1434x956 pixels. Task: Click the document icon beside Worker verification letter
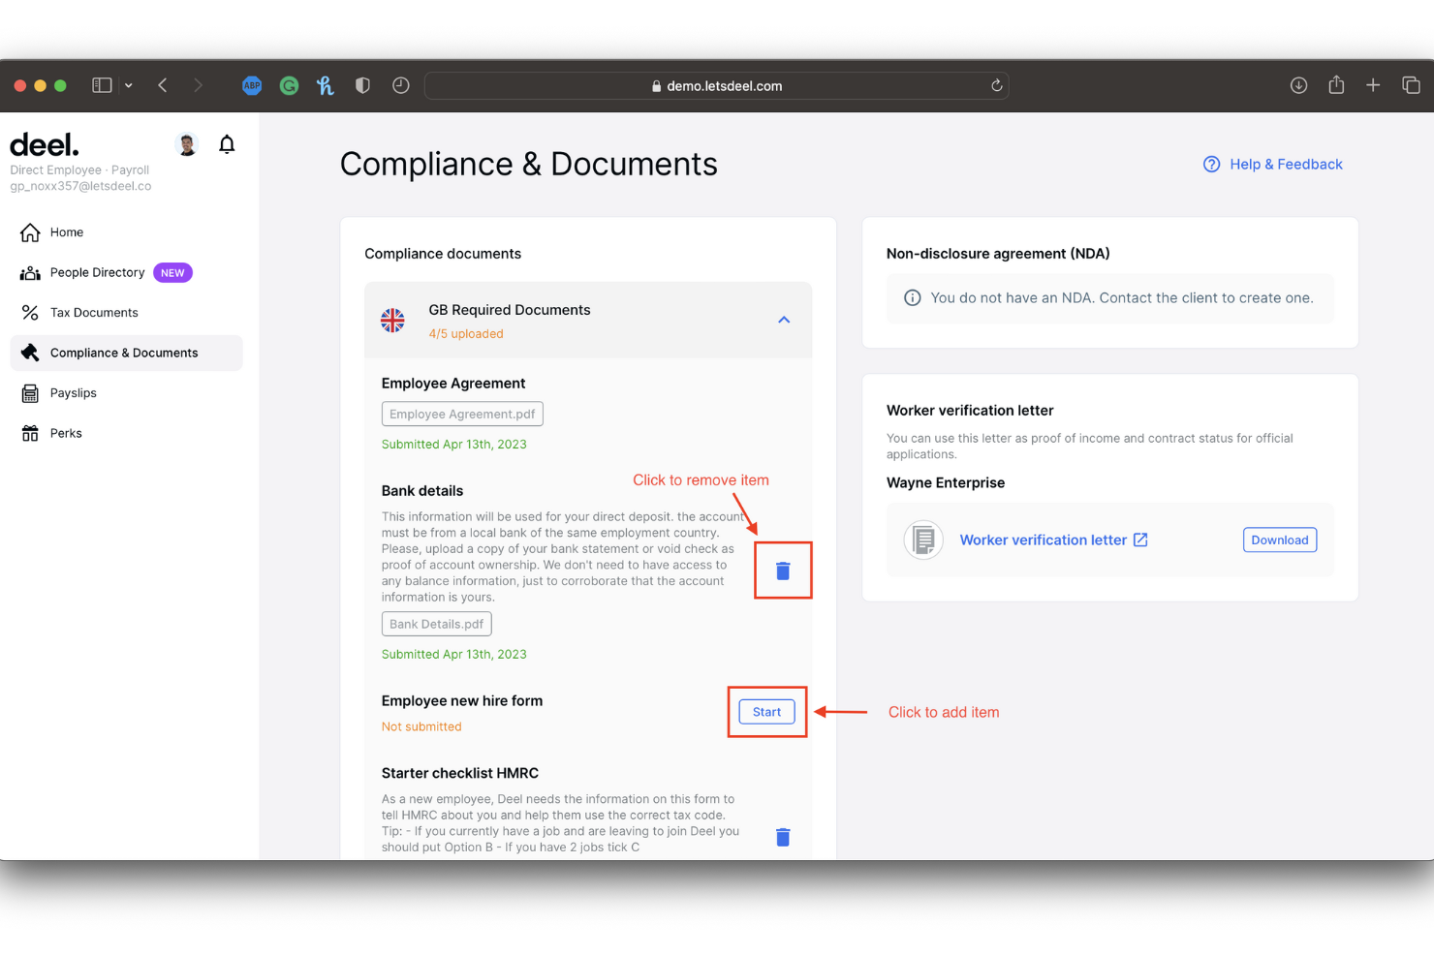[x=922, y=540]
